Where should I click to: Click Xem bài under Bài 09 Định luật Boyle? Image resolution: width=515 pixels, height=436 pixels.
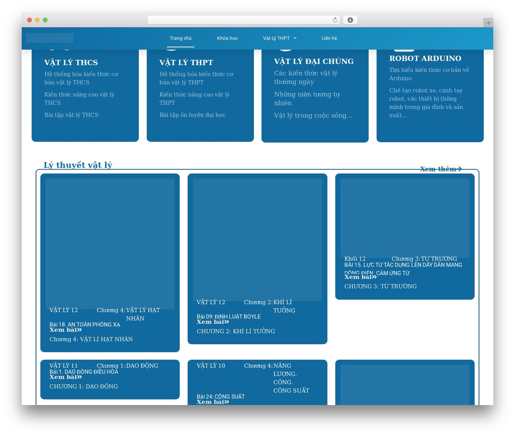(x=213, y=322)
